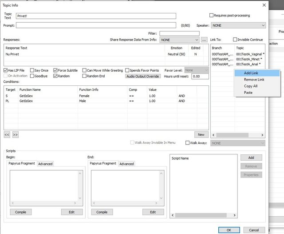Click the Compile button under End script
The image size is (284, 234).
(x=102, y=212)
